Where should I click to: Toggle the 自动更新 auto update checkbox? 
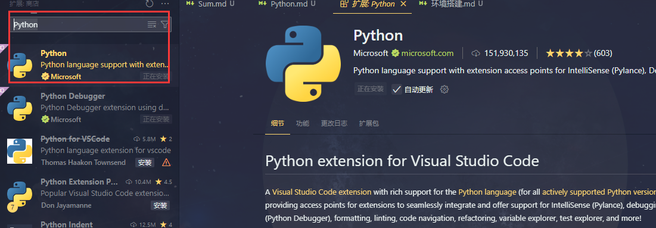[x=397, y=89]
